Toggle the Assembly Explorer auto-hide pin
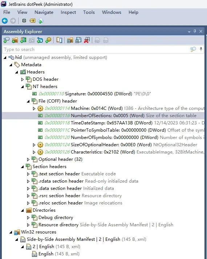This screenshot has width=207, height=259. coord(195,31)
